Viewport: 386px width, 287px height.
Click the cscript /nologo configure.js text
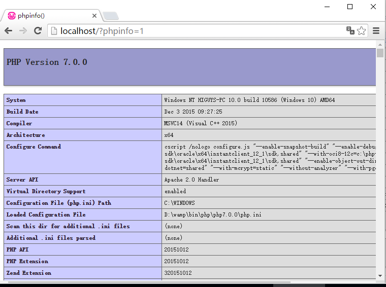coord(207,147)
